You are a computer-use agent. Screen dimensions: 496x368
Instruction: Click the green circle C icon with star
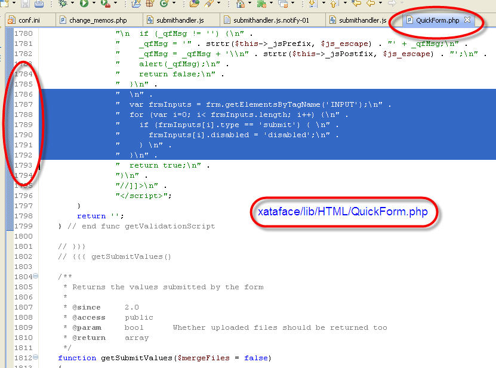tap(164, 3)
